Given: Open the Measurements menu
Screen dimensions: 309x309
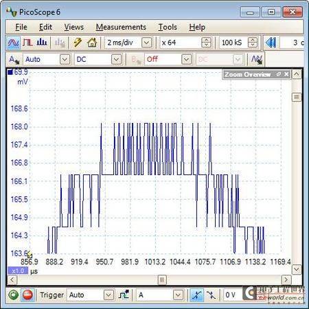Looking at the screenshot, I should coord(121,27).
